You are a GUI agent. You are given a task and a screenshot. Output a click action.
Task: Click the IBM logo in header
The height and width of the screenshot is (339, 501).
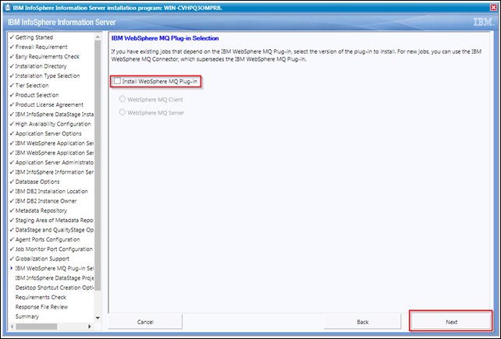(x=483, y=22)
